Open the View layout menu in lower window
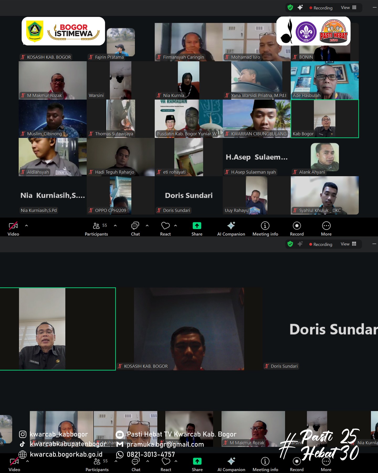Image resolution: width=378 pixels, height=473 pixels. point(348,244)
